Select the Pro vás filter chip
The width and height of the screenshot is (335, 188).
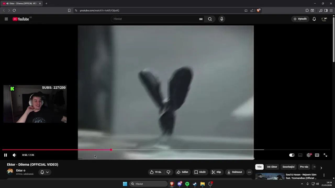(x=304, y=167)
